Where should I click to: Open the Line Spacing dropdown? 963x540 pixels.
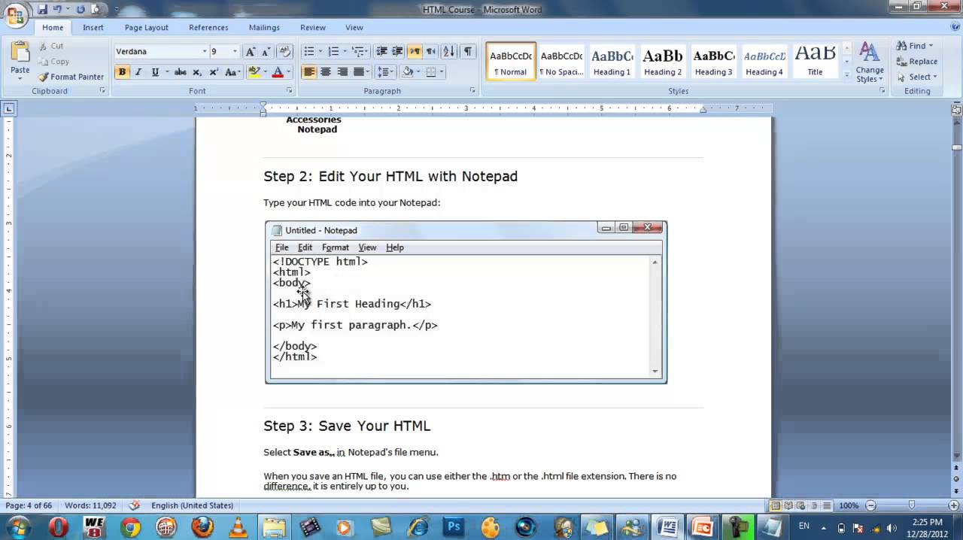click(385, 72)
